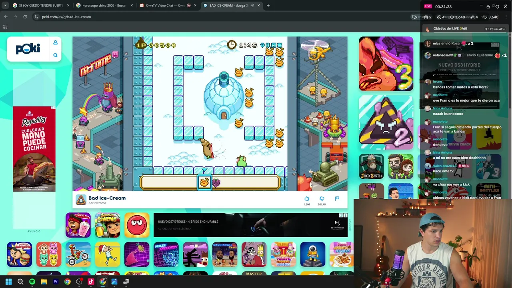
Task: Open the JackSmith game thumbnail
Action: tap(371, 166)
